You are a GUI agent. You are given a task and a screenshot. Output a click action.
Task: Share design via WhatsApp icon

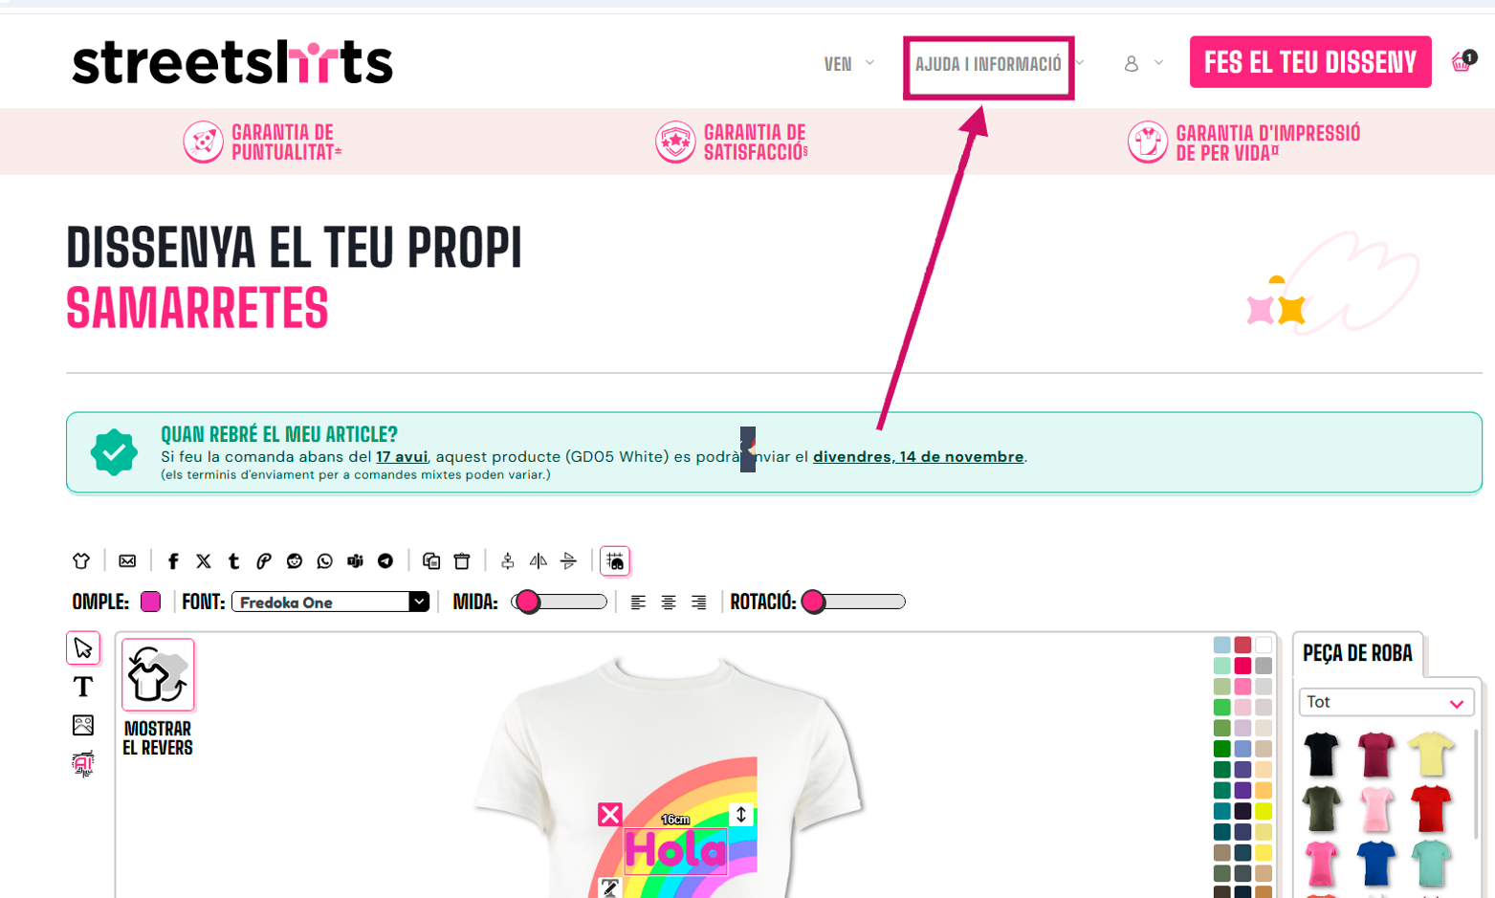click(325, 561)
